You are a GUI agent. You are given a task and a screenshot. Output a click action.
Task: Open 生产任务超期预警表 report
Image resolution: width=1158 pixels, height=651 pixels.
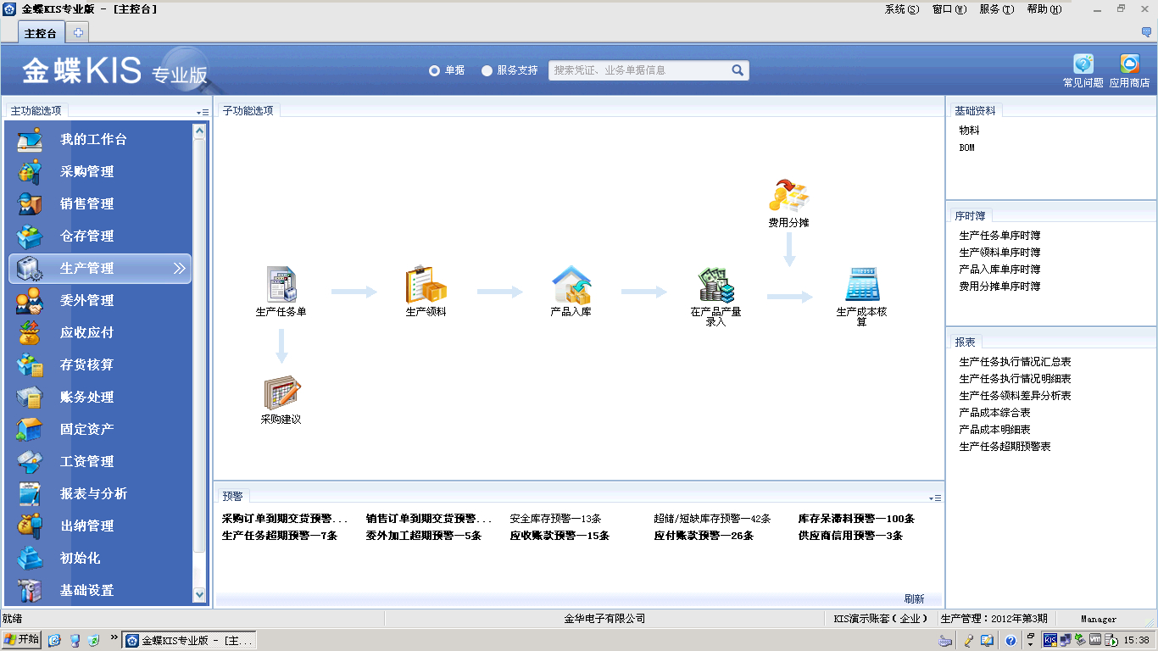pyautogui.click(x=1005, y=447)
